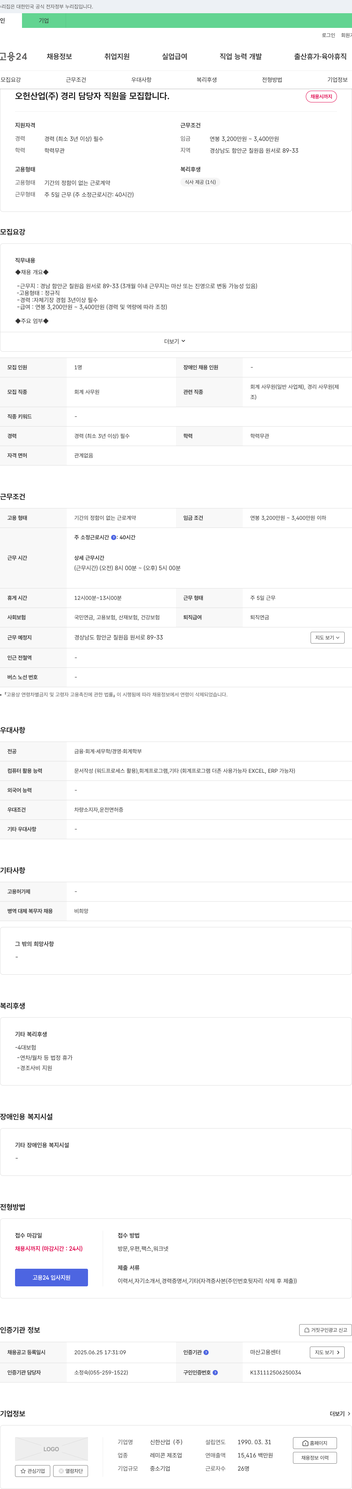The width and height of the screenshot is (352, 1489).
Task: Click certification number K131112506250034
Action: pyautogui.click(x=275, y=1372)
